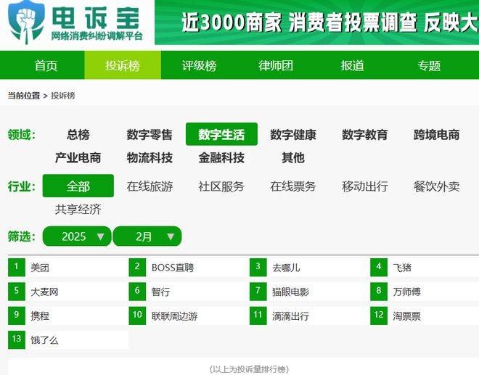The image size is (479, 375).
Task: Select the 数字生活 domain filter
Action: click(221, 134)
